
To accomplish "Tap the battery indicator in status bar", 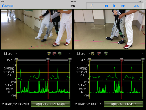I will pos(144,1).
